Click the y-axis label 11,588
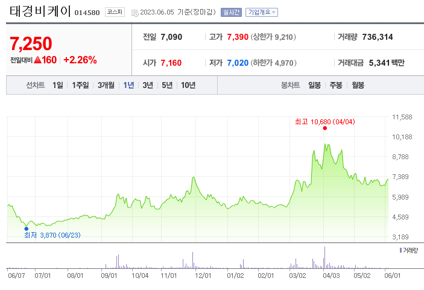 point(402,117)
